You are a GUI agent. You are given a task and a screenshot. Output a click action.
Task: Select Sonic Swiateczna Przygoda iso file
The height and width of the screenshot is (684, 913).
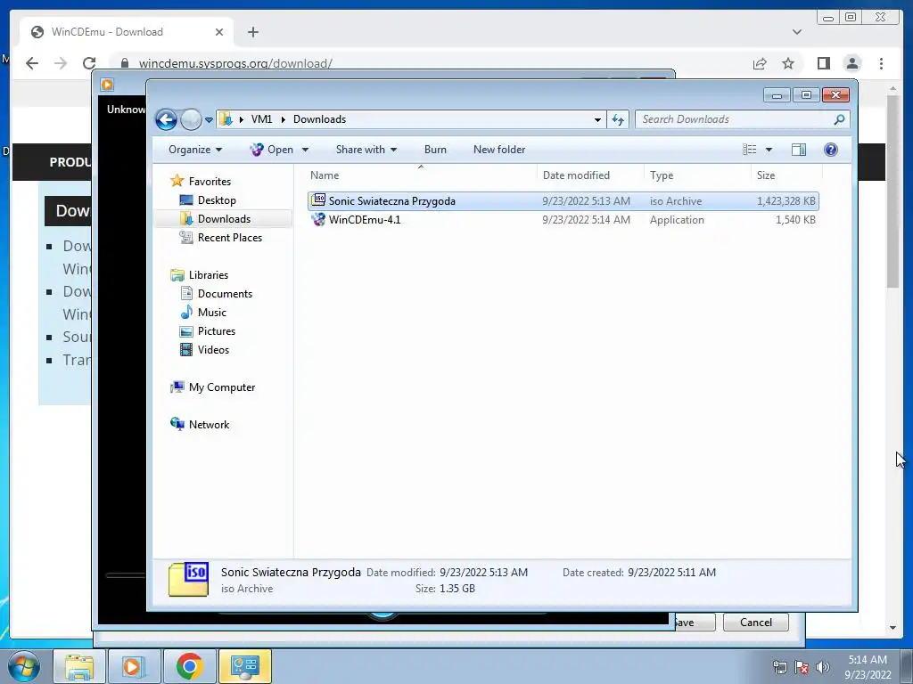tap(563, 201)
